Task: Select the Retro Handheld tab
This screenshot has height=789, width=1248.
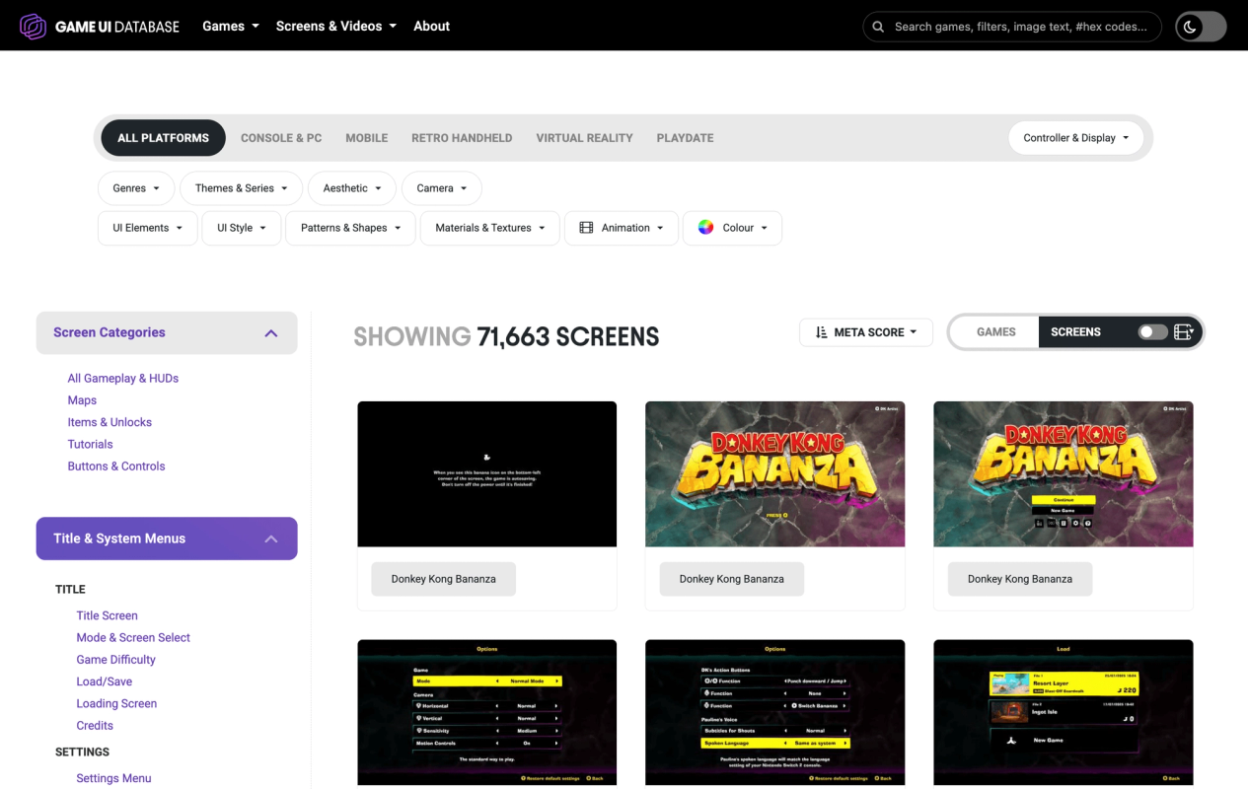Action: [462, 138]
